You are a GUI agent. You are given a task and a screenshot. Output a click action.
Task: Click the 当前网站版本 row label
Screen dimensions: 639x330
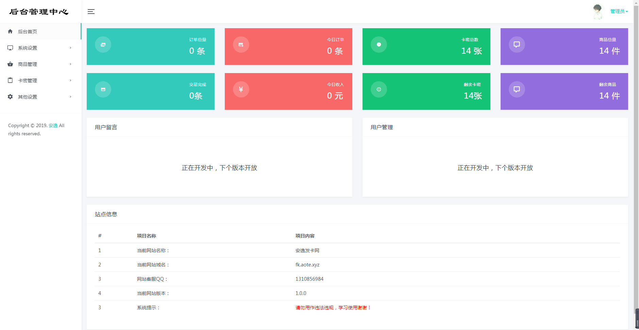pos(153,293)
